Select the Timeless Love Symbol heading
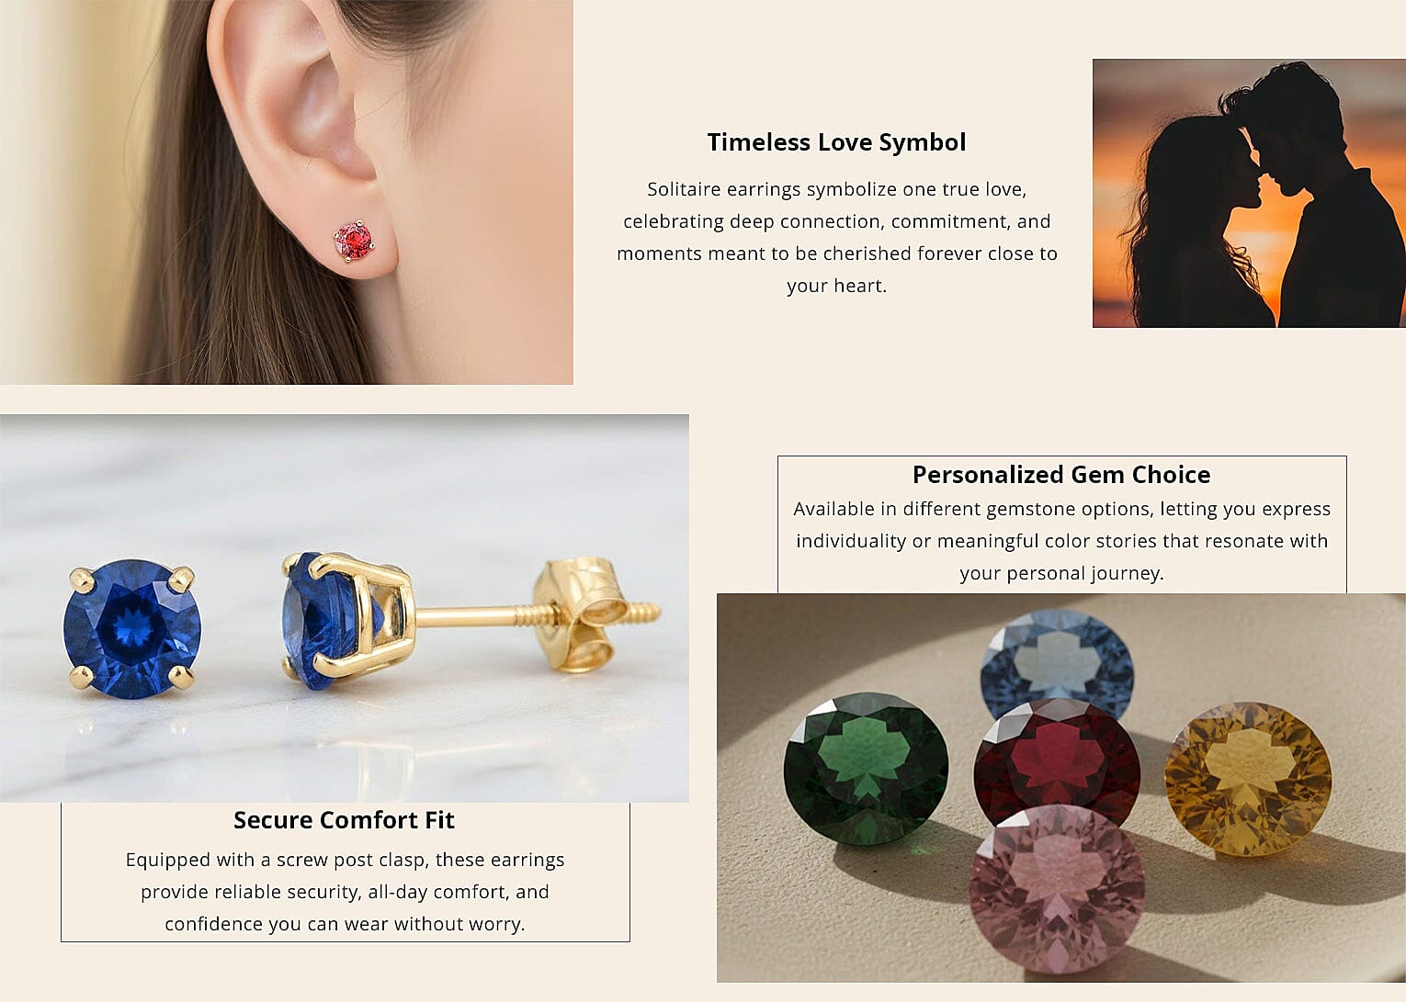Image resolution: width=1406 pixels, height=1002 pixels. point(836,142)
